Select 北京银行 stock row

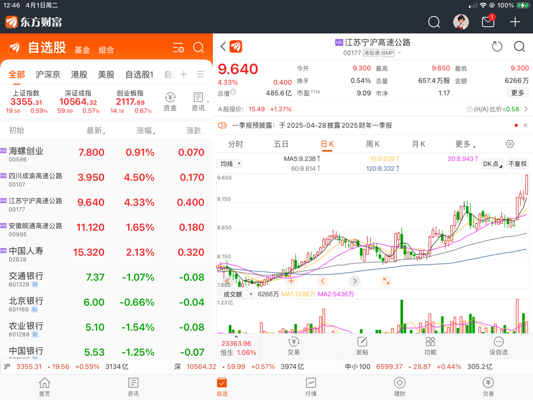[106, 302]
